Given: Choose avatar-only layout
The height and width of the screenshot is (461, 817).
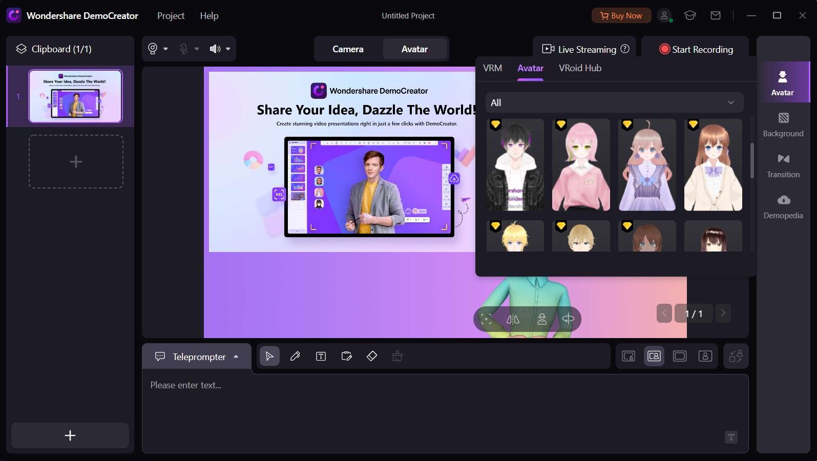Looking at the screenshot, I should pyautogui.click(x=705, y=356).
